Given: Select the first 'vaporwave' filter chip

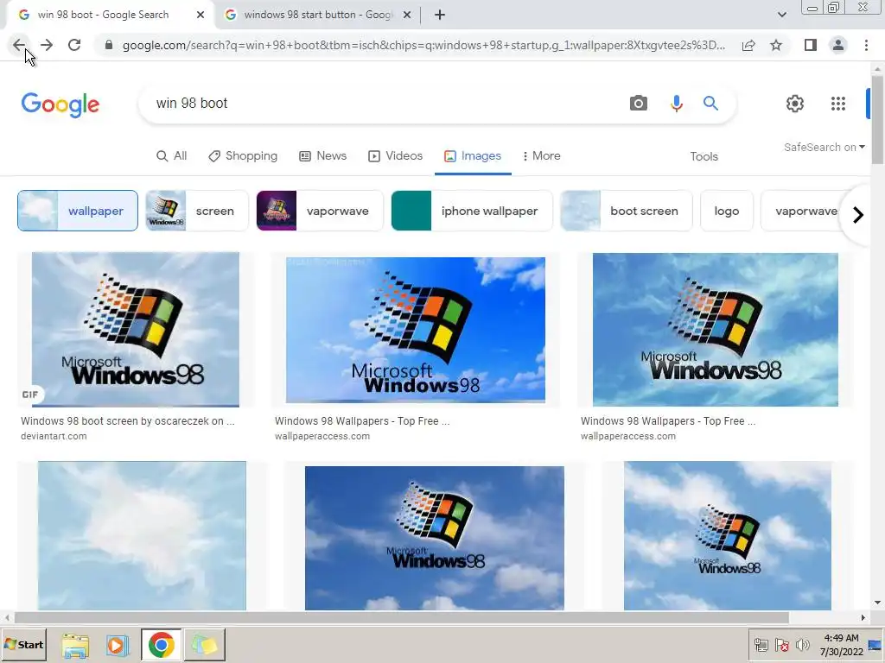Looking at the screenshot, I should click(320, 211).
